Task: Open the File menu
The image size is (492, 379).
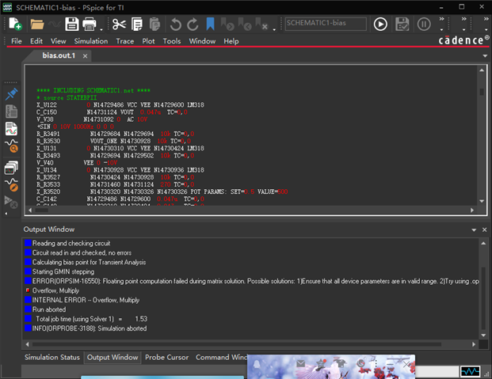Action: [x=17, y=41]
